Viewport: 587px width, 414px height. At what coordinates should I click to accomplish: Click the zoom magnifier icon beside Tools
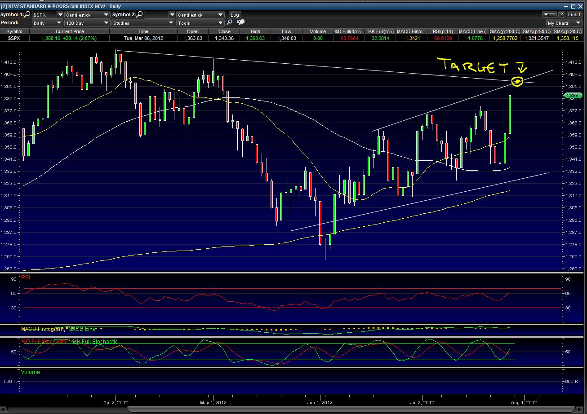tap(230, 22)
